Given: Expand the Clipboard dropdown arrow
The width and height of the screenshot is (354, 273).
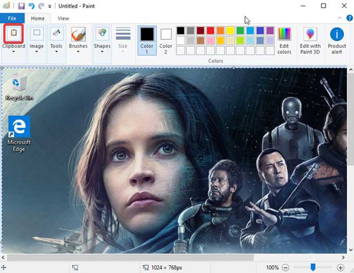Looking at the screenshot, I should click(13, 52).
